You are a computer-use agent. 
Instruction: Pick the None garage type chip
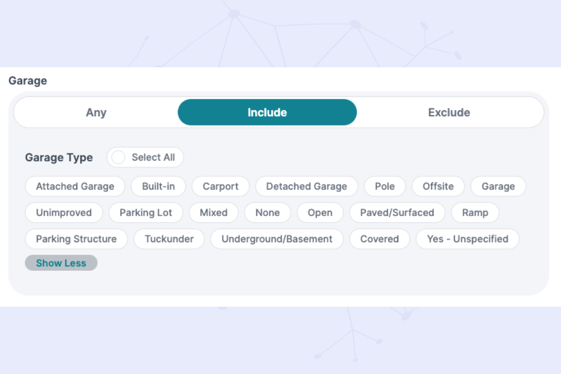pyautogui.click(x=268, y=213)
